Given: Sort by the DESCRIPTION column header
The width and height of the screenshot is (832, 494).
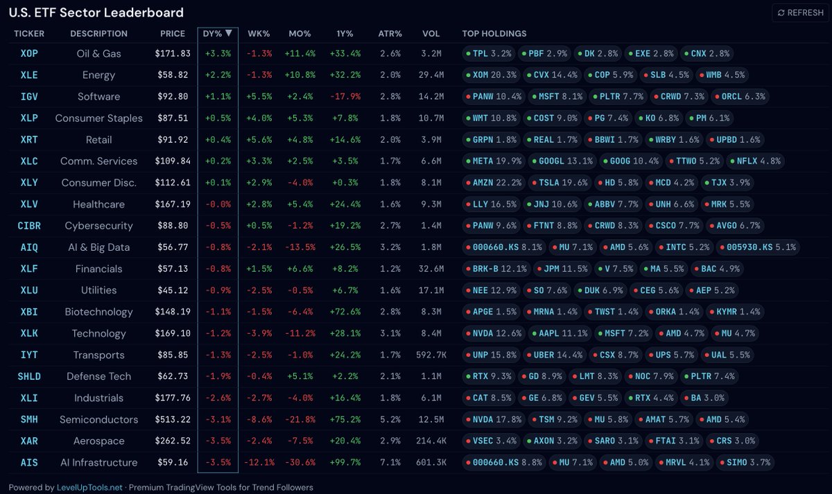Looking at the screenshot, I should 98,33.
